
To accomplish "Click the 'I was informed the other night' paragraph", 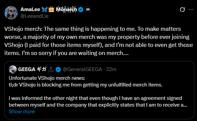I will pos(98,102).
